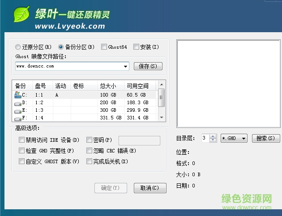Click the 搜索(S) button
282x216 pixels.
266,138
